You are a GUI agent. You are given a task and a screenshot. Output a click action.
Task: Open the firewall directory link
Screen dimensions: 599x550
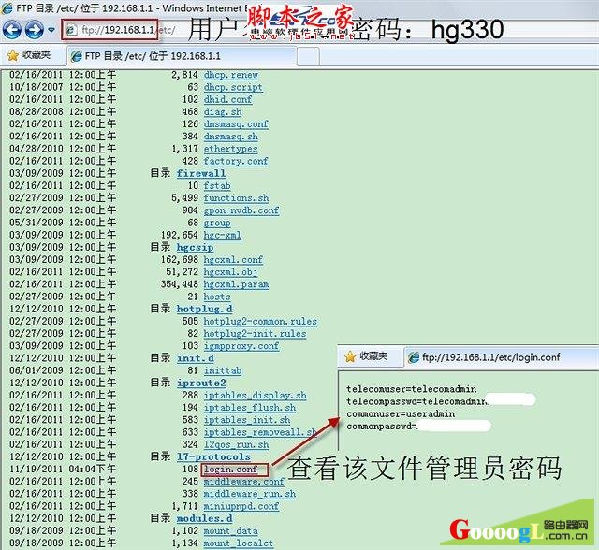200,173
